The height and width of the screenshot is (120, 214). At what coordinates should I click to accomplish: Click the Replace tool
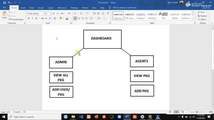202,16
